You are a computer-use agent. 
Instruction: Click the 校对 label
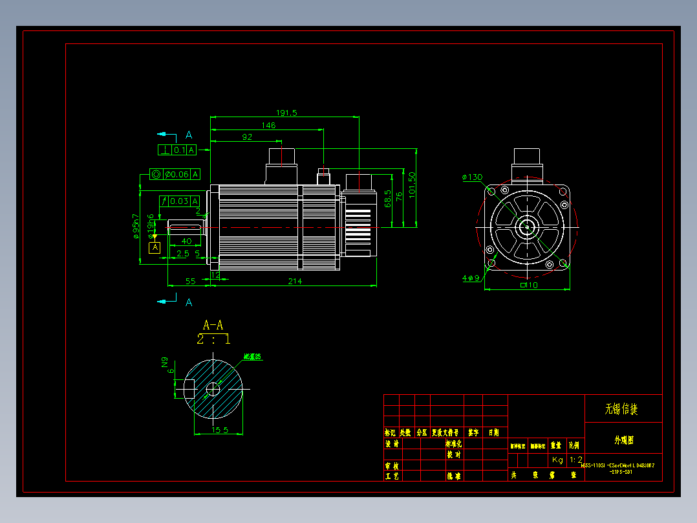(454, 454)
